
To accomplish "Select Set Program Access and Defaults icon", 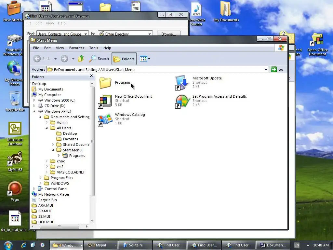I will pos(183,101).
